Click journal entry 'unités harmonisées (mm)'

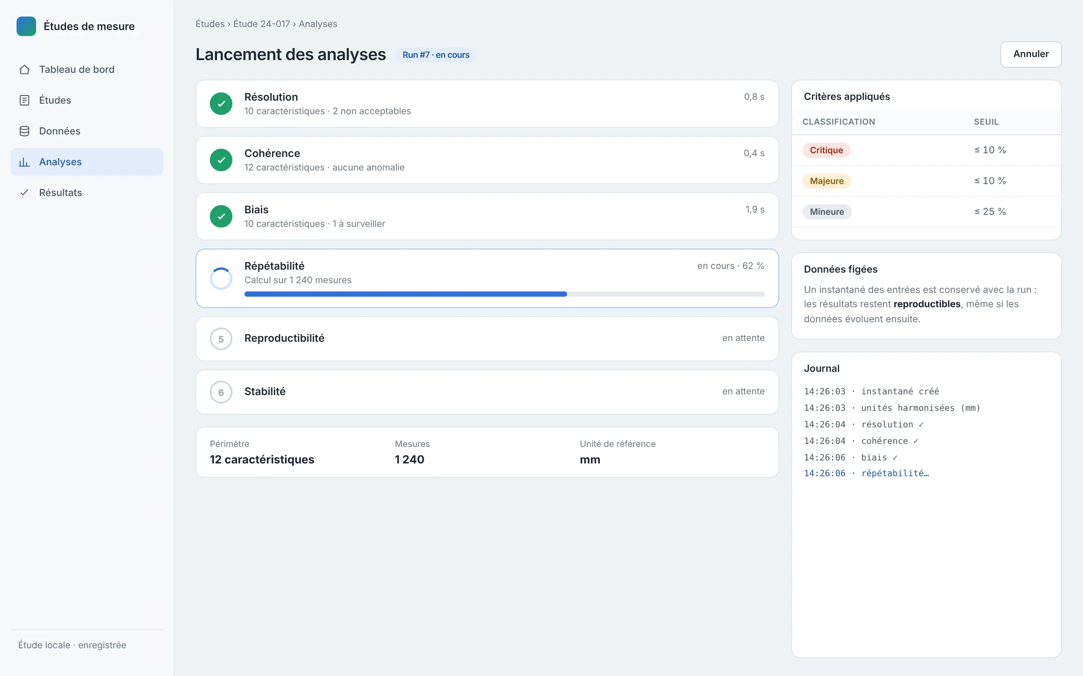(892, 408)
